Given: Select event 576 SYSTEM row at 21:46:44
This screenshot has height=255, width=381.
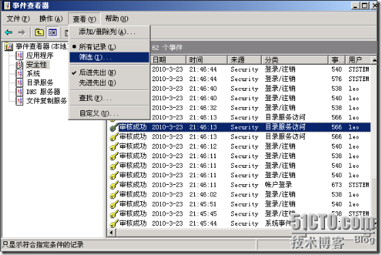Looking at the screenshot, I should click(260, 79).
